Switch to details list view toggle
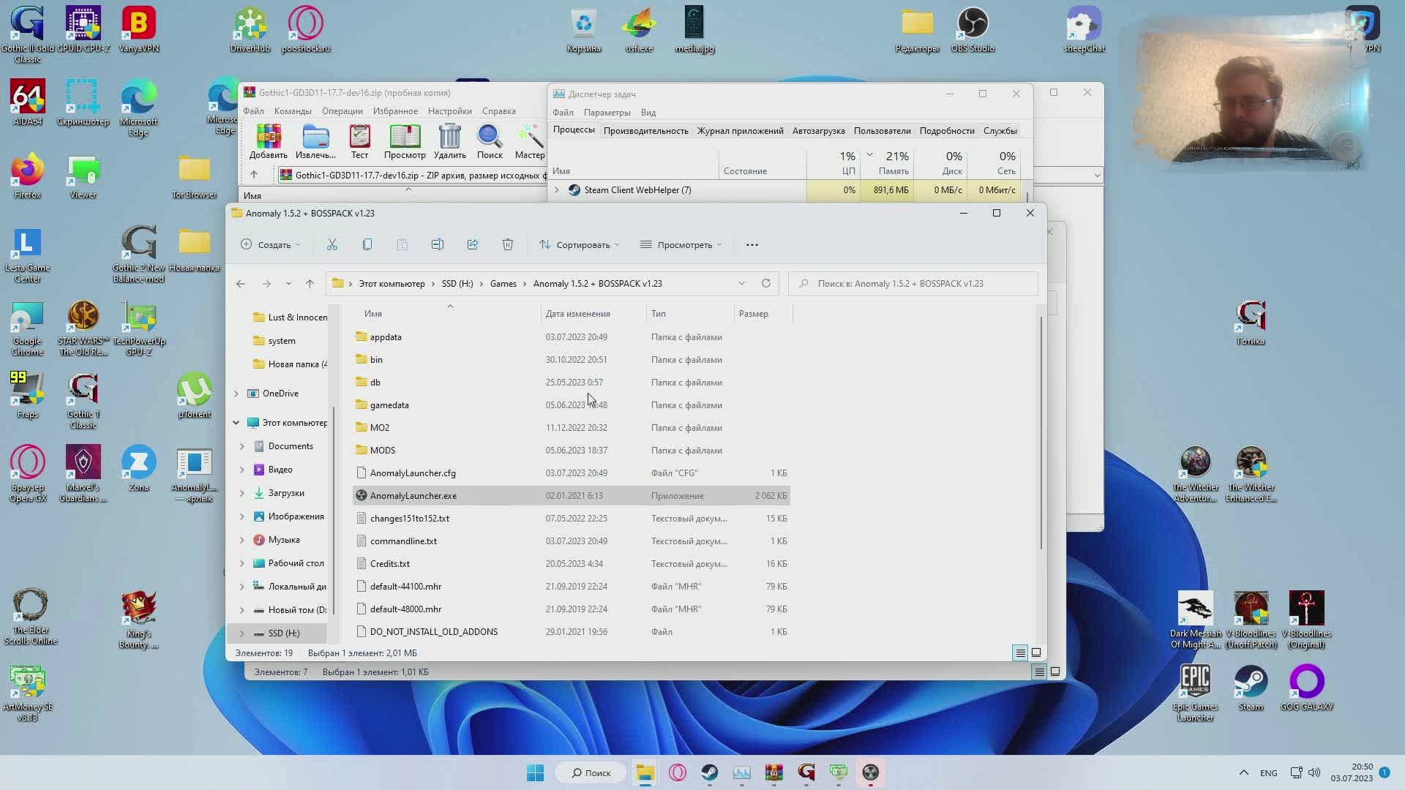The width and height of the screenshot is (1405, 790). tap(1020, 652)
